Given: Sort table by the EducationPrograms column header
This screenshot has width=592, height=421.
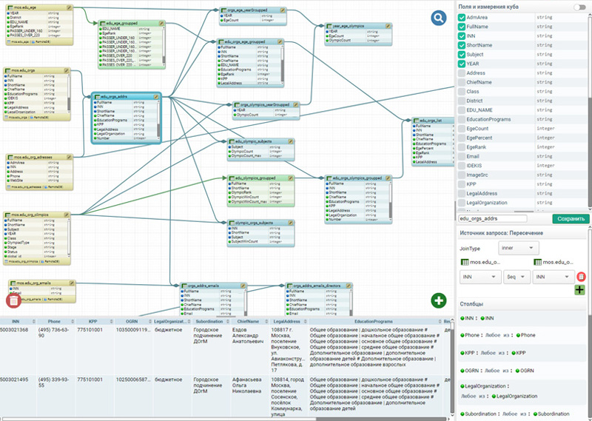Looking at the screenshot, I should [x=376, y=321].
